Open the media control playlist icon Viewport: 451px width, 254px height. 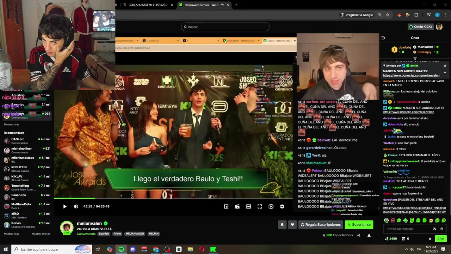tap(429, 15)
